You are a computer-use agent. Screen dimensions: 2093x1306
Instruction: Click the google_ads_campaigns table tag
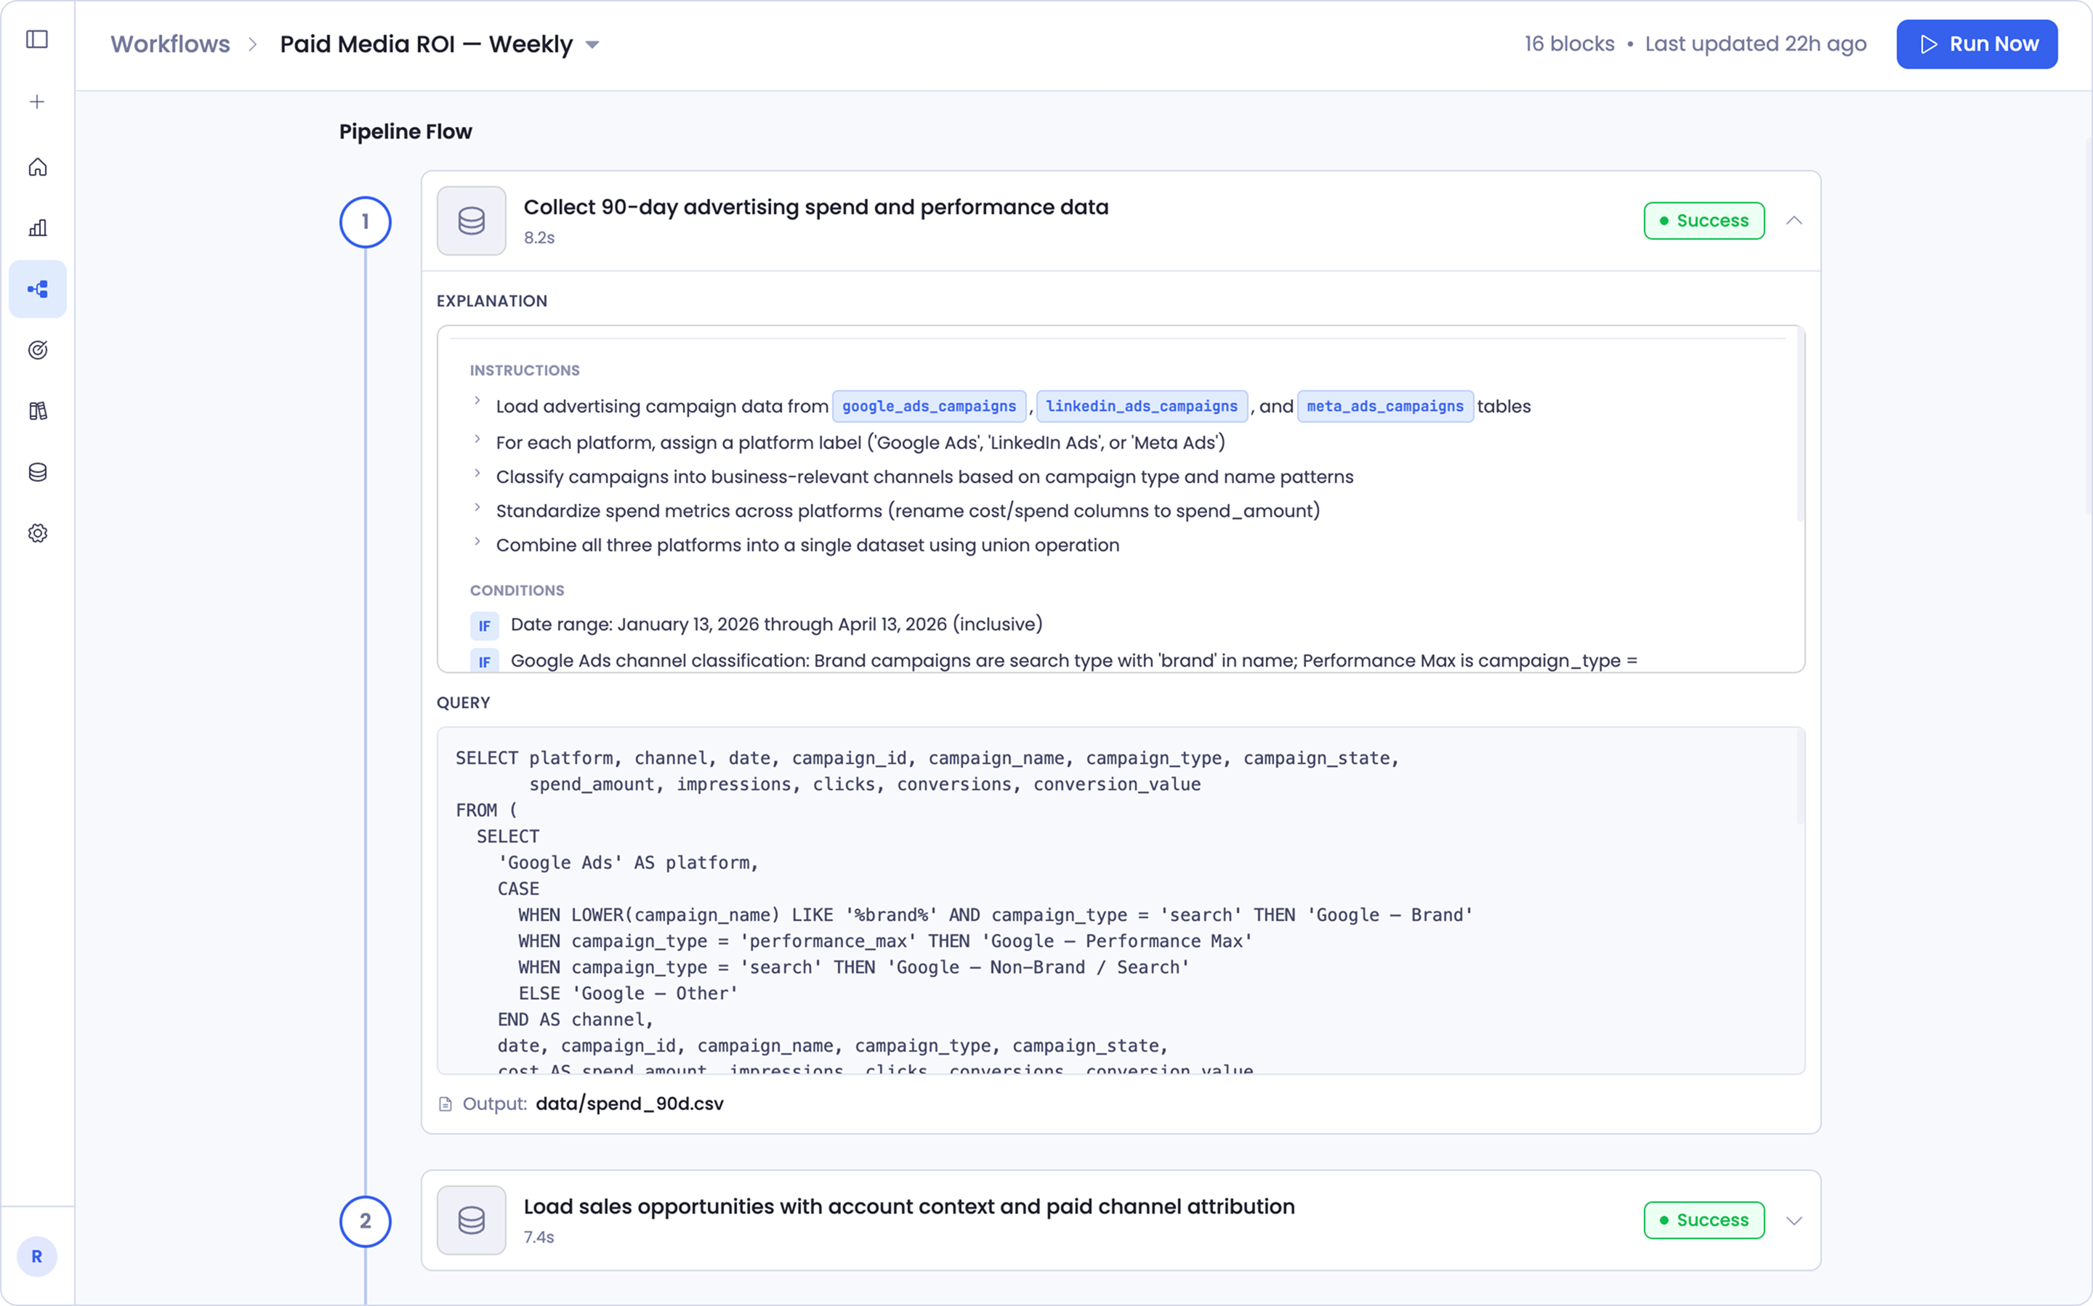pyautogui.click(x=929, y=407)
